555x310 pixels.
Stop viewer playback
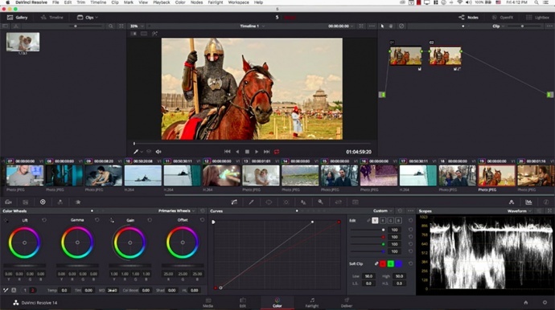[x=247, y=152]
